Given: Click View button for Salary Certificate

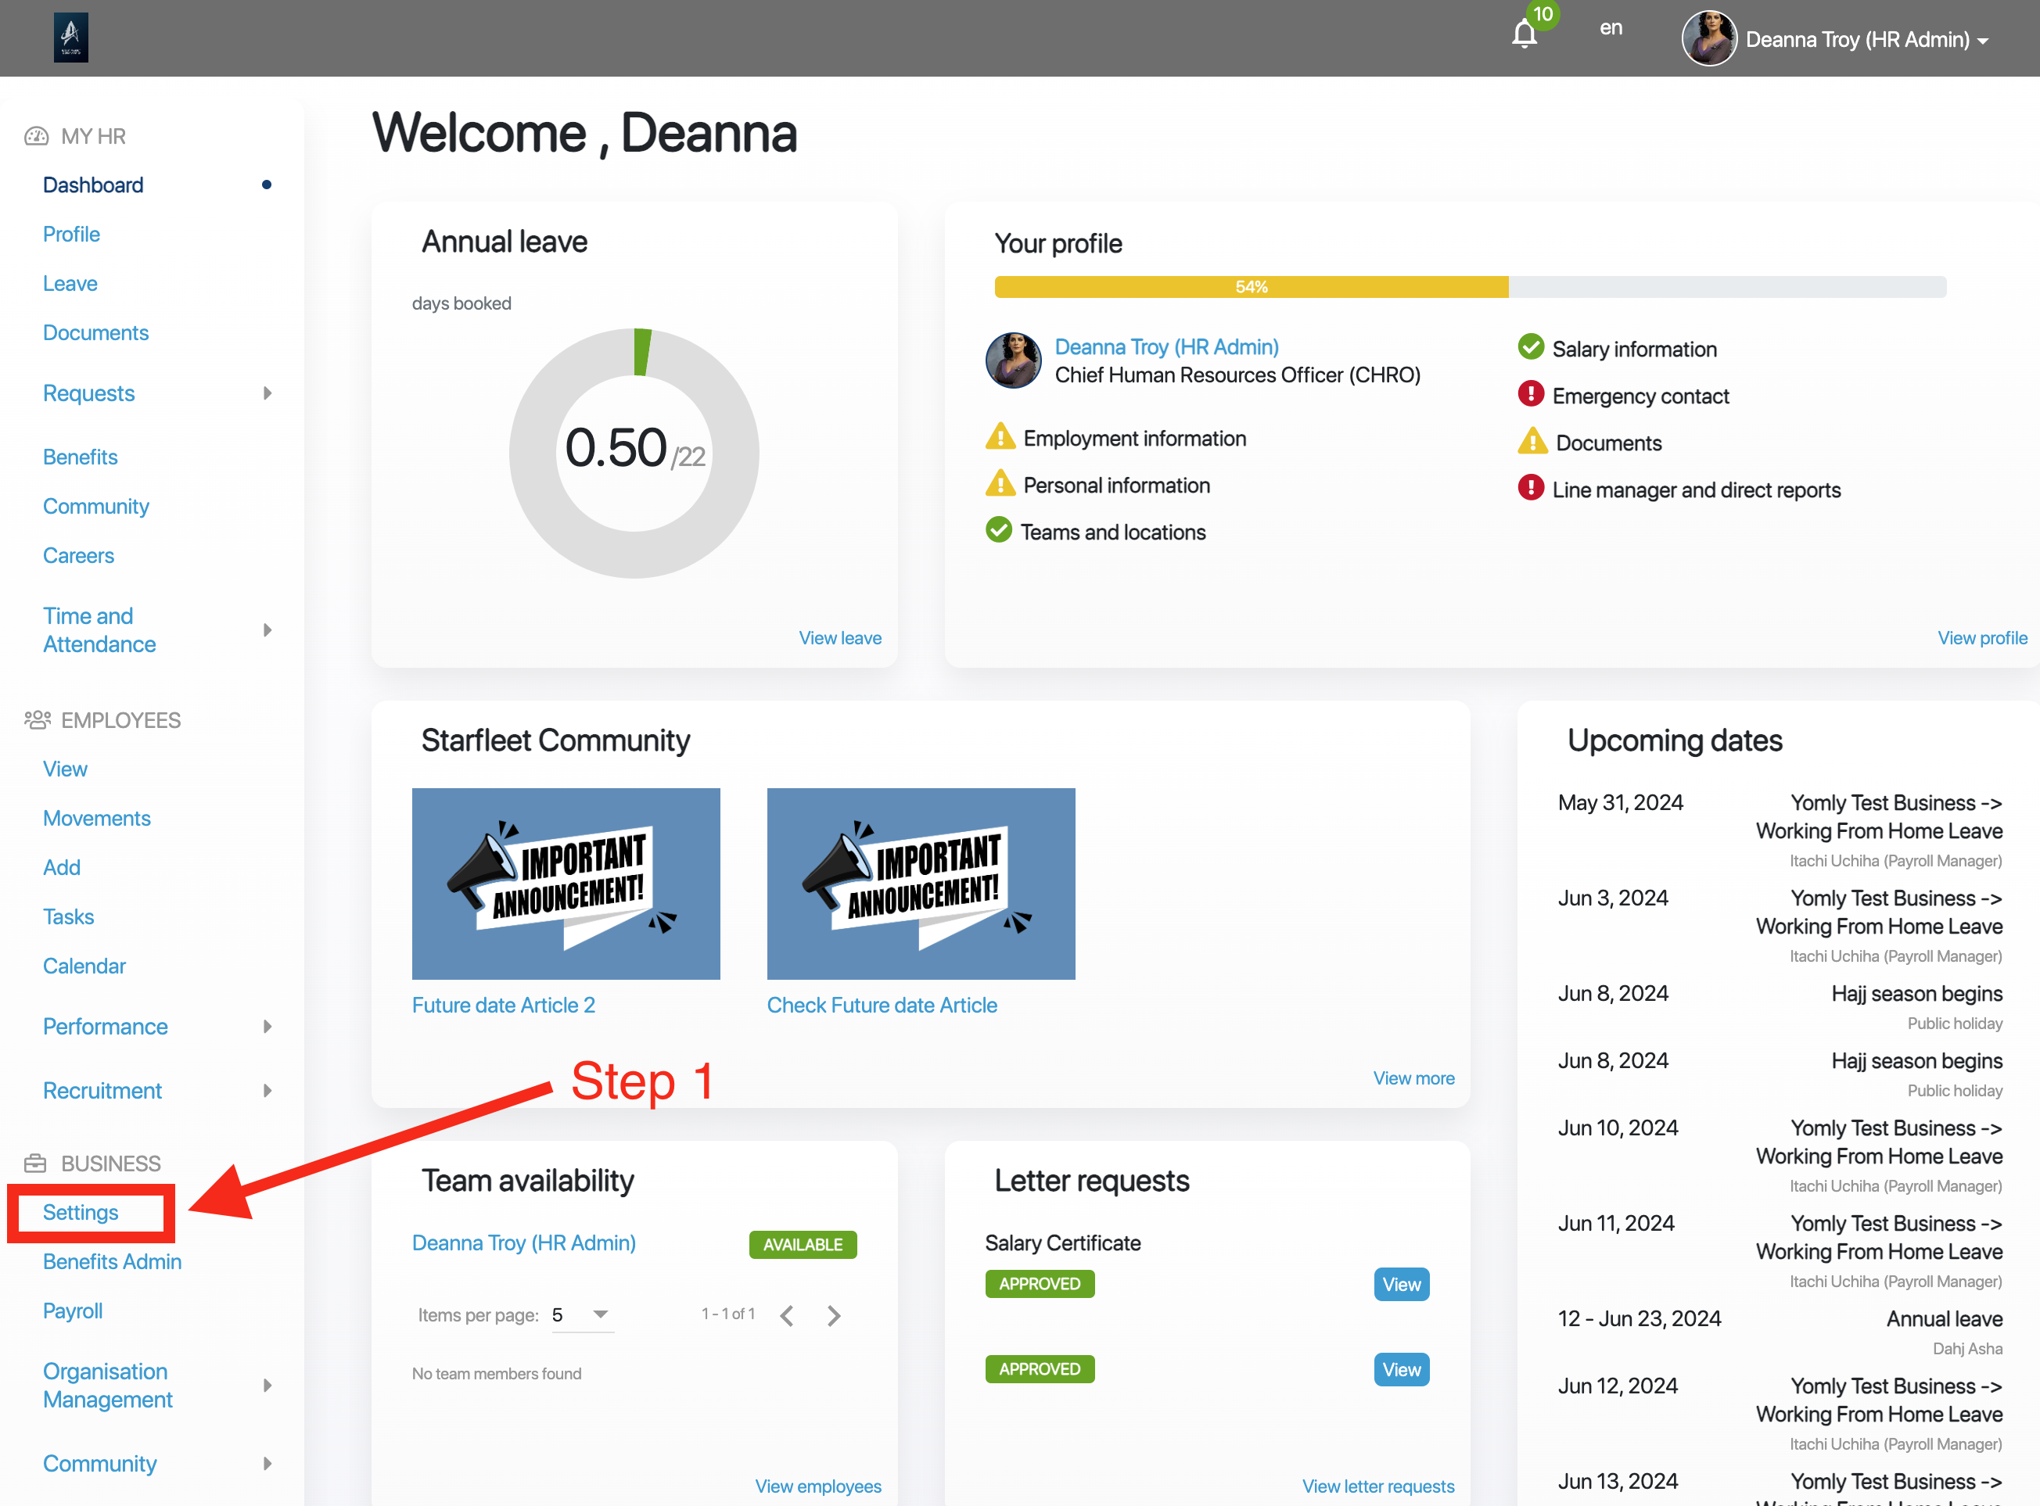Looking at the screenshot, I should (x=1401, y=1285).
